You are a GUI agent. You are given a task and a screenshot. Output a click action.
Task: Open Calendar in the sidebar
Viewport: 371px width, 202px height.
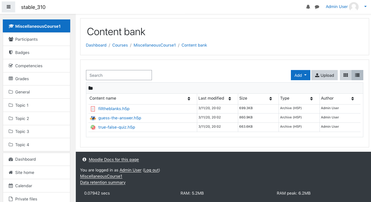point(36,186)
